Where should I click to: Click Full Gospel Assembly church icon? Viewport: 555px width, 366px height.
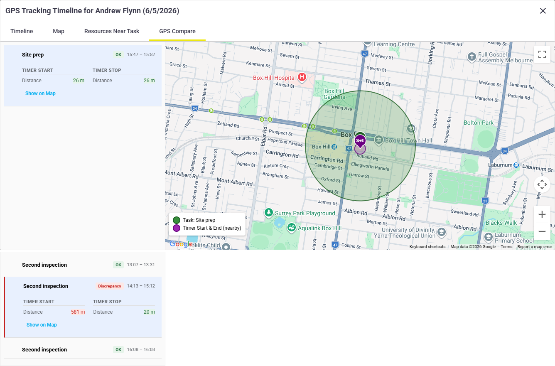[x=472, y=56]
